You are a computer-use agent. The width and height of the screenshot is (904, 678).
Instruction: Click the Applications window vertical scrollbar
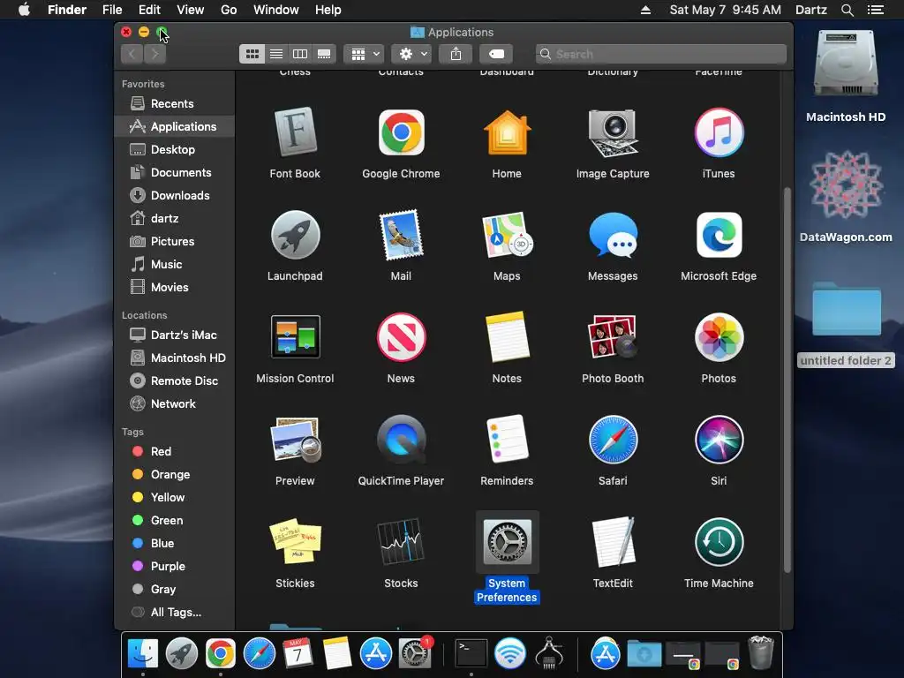(x=787, y=380)
